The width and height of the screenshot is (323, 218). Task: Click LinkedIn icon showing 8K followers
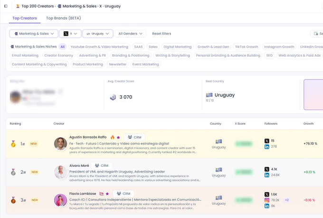[x=267, y=206]
